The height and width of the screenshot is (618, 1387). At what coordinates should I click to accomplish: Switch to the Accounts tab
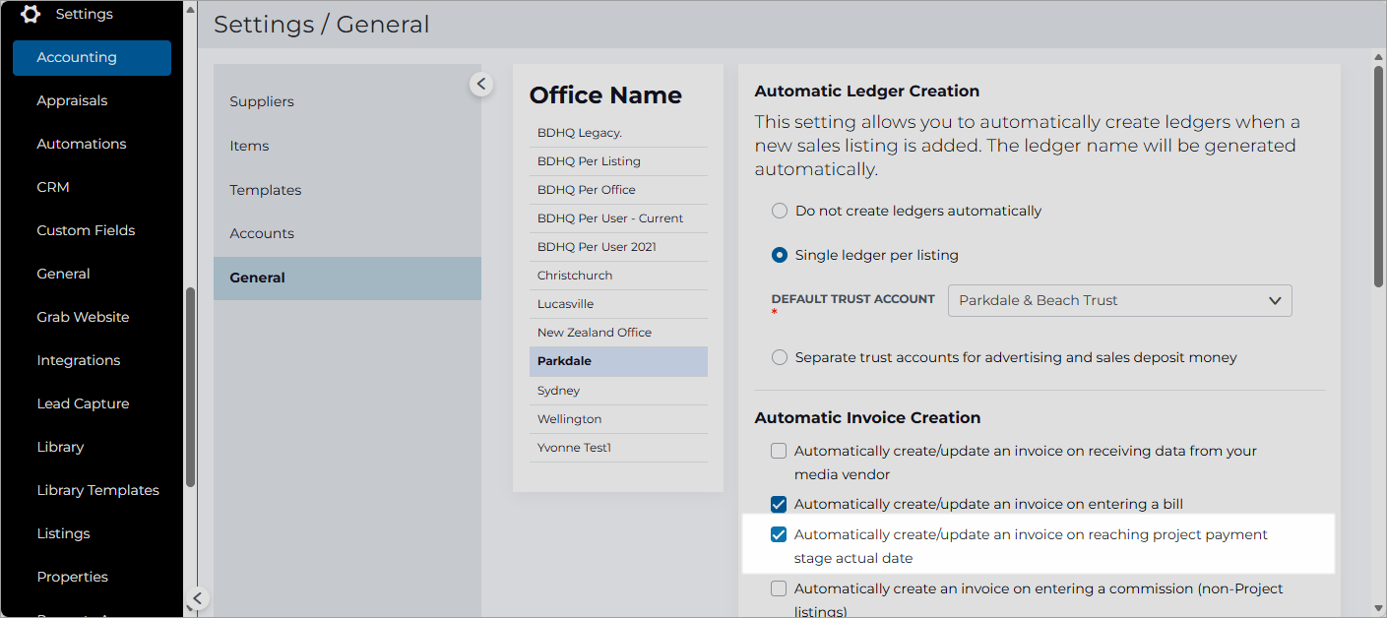point(347,233)
